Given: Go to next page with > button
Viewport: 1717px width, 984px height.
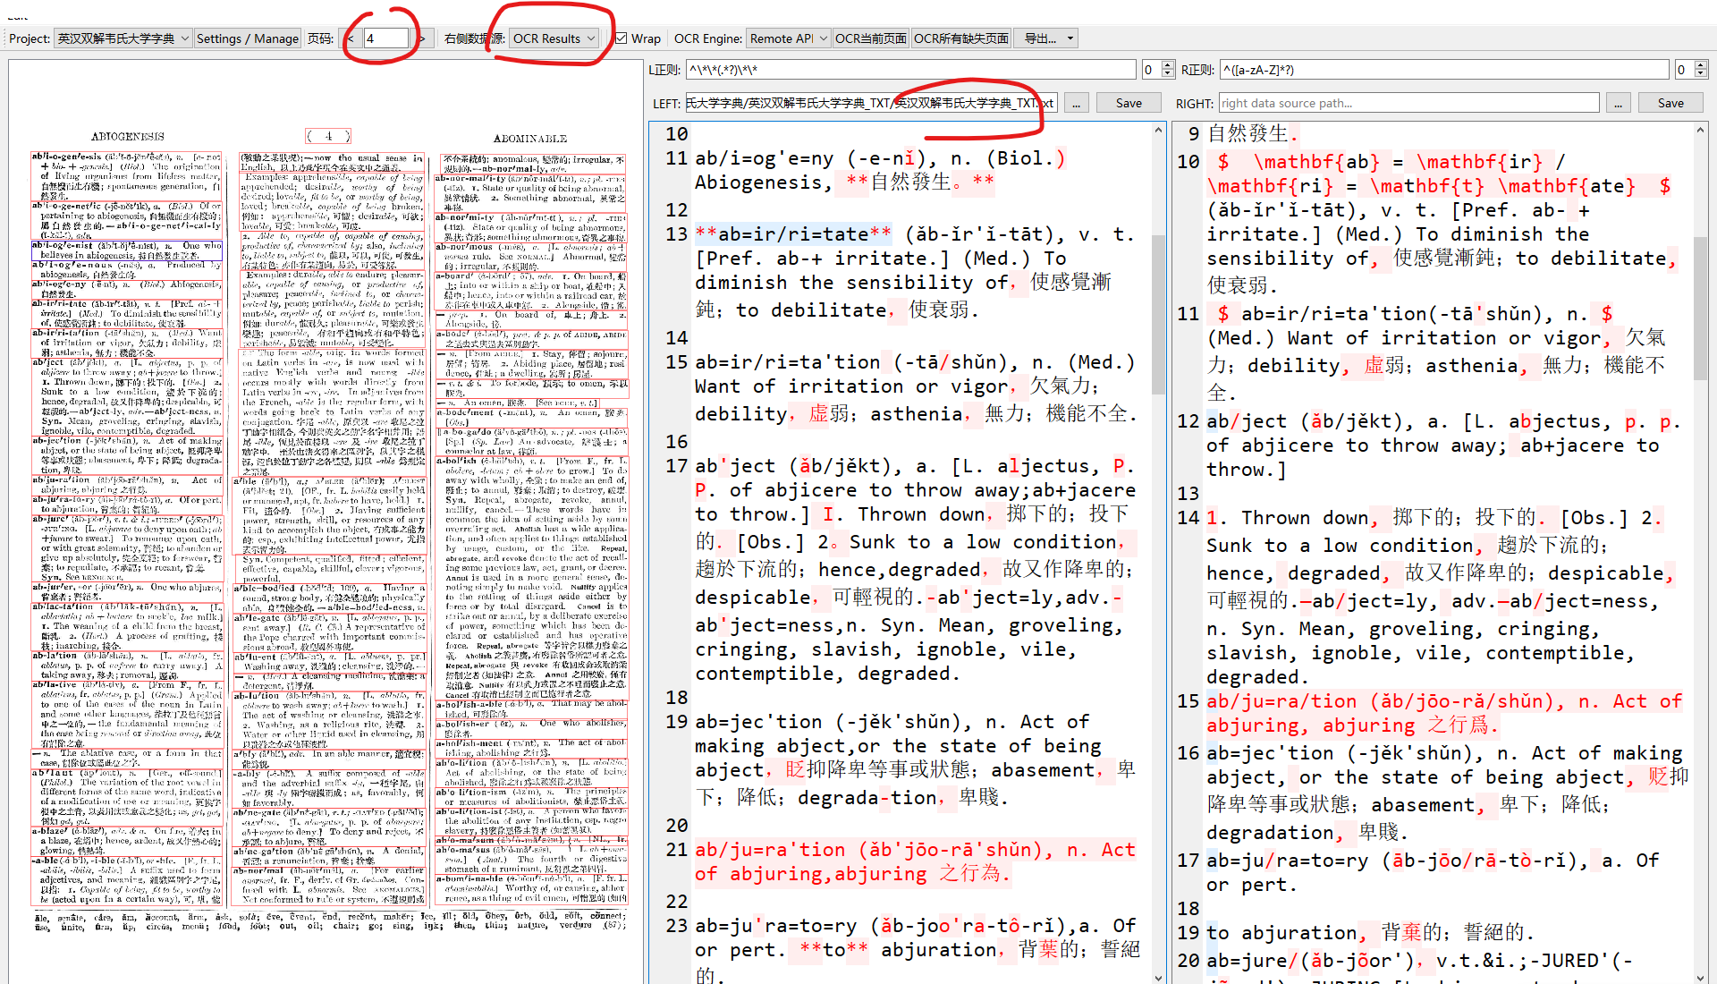Looking at the screenshot, I should pos(422,38).
